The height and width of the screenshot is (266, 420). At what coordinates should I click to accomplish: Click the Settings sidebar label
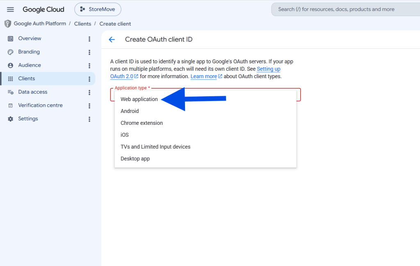click(x=28, y=119)
